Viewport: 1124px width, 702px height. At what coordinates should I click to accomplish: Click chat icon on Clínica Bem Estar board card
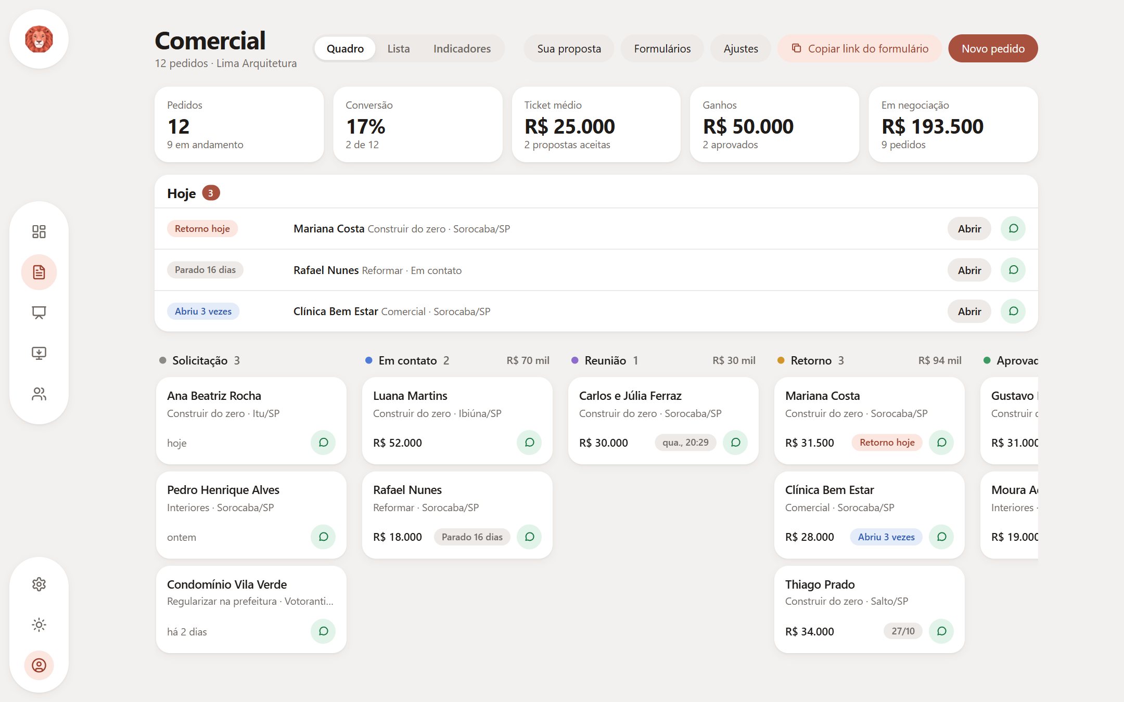[x=941, y=537]
